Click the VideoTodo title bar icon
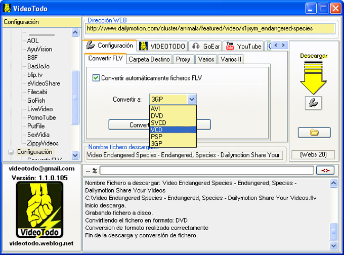Image resolution: width=344 pixels, height=255 pixels. click(8, 8)
